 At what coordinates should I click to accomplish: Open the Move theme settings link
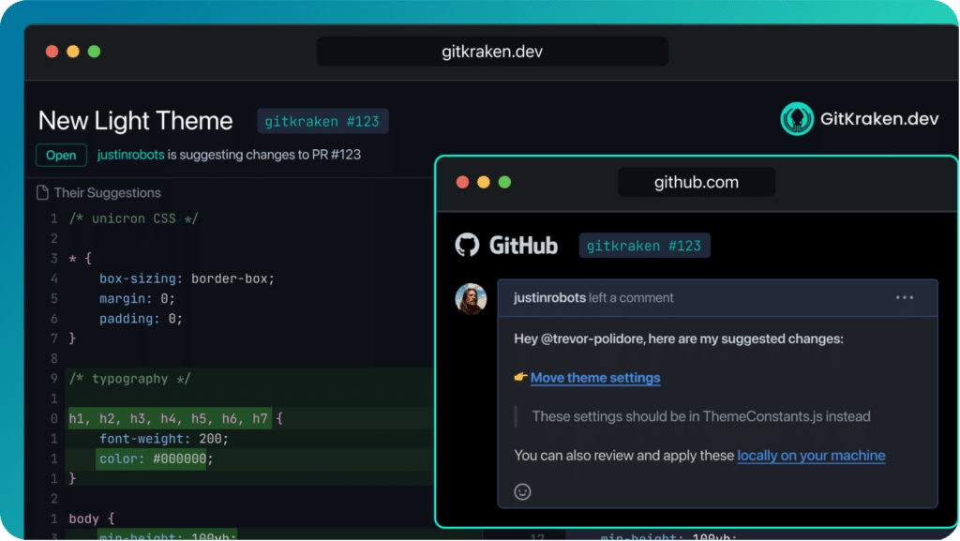click(595, 378)
